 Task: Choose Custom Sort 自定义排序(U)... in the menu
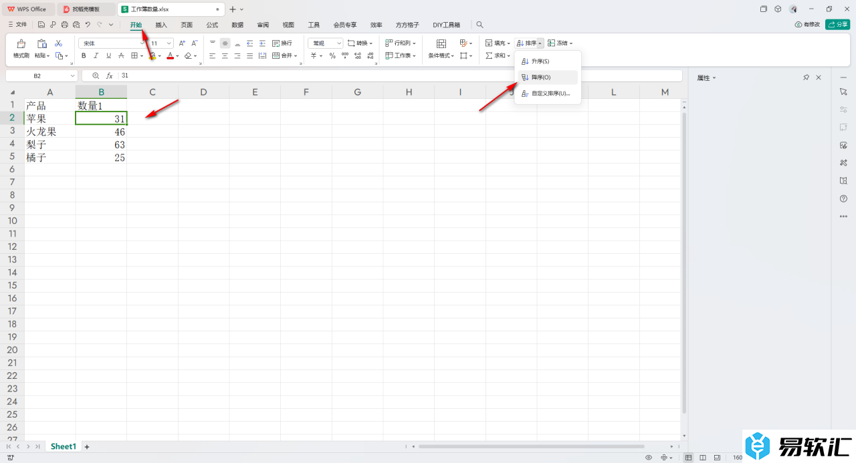[x=547, y=94]
